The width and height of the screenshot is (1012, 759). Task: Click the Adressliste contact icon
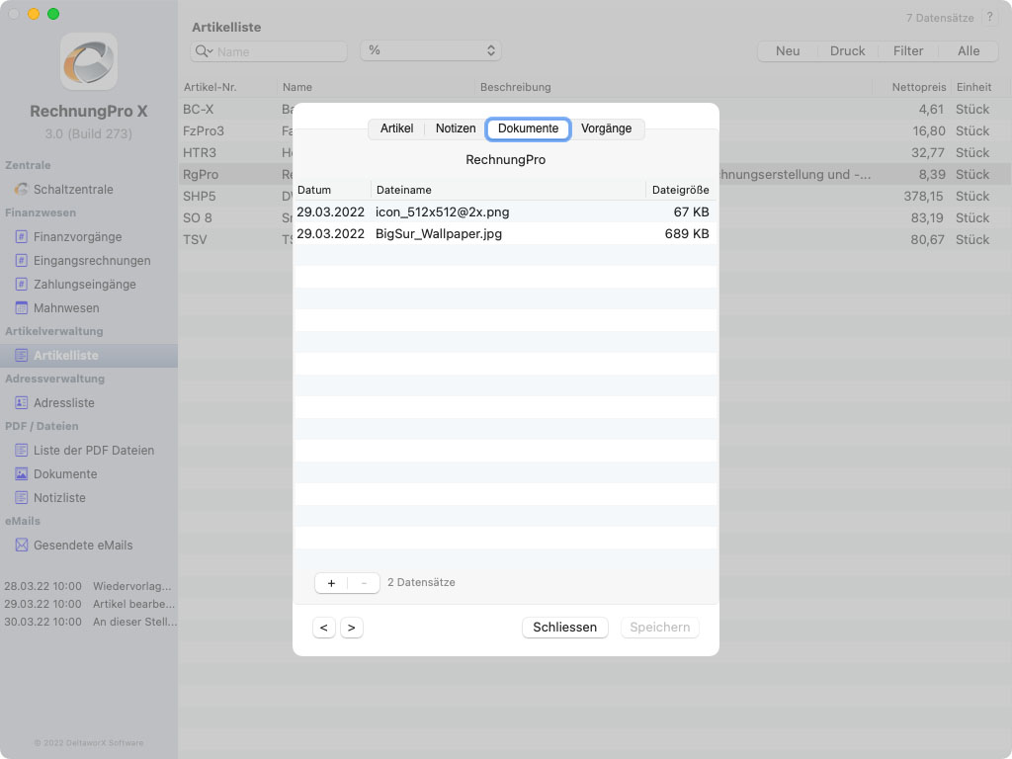click(21, 403)
